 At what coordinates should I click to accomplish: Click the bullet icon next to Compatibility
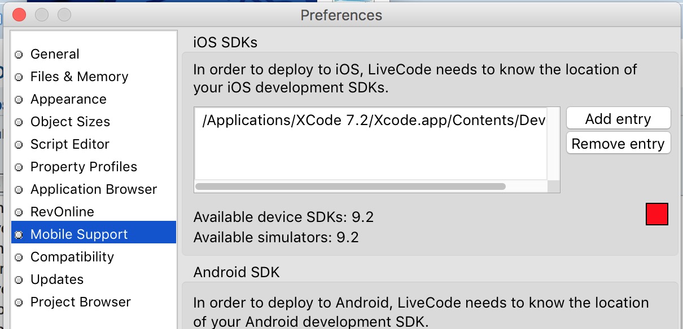click(19, 257)
